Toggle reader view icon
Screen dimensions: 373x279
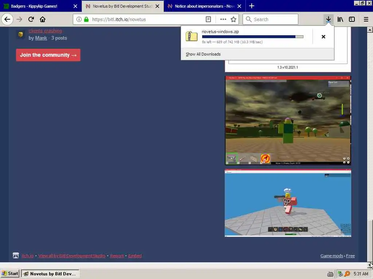click(x=208, y=20)
